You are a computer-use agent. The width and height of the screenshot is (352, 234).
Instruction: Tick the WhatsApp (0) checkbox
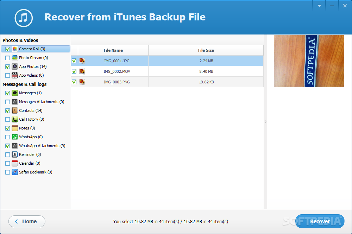tap(7, 137)
